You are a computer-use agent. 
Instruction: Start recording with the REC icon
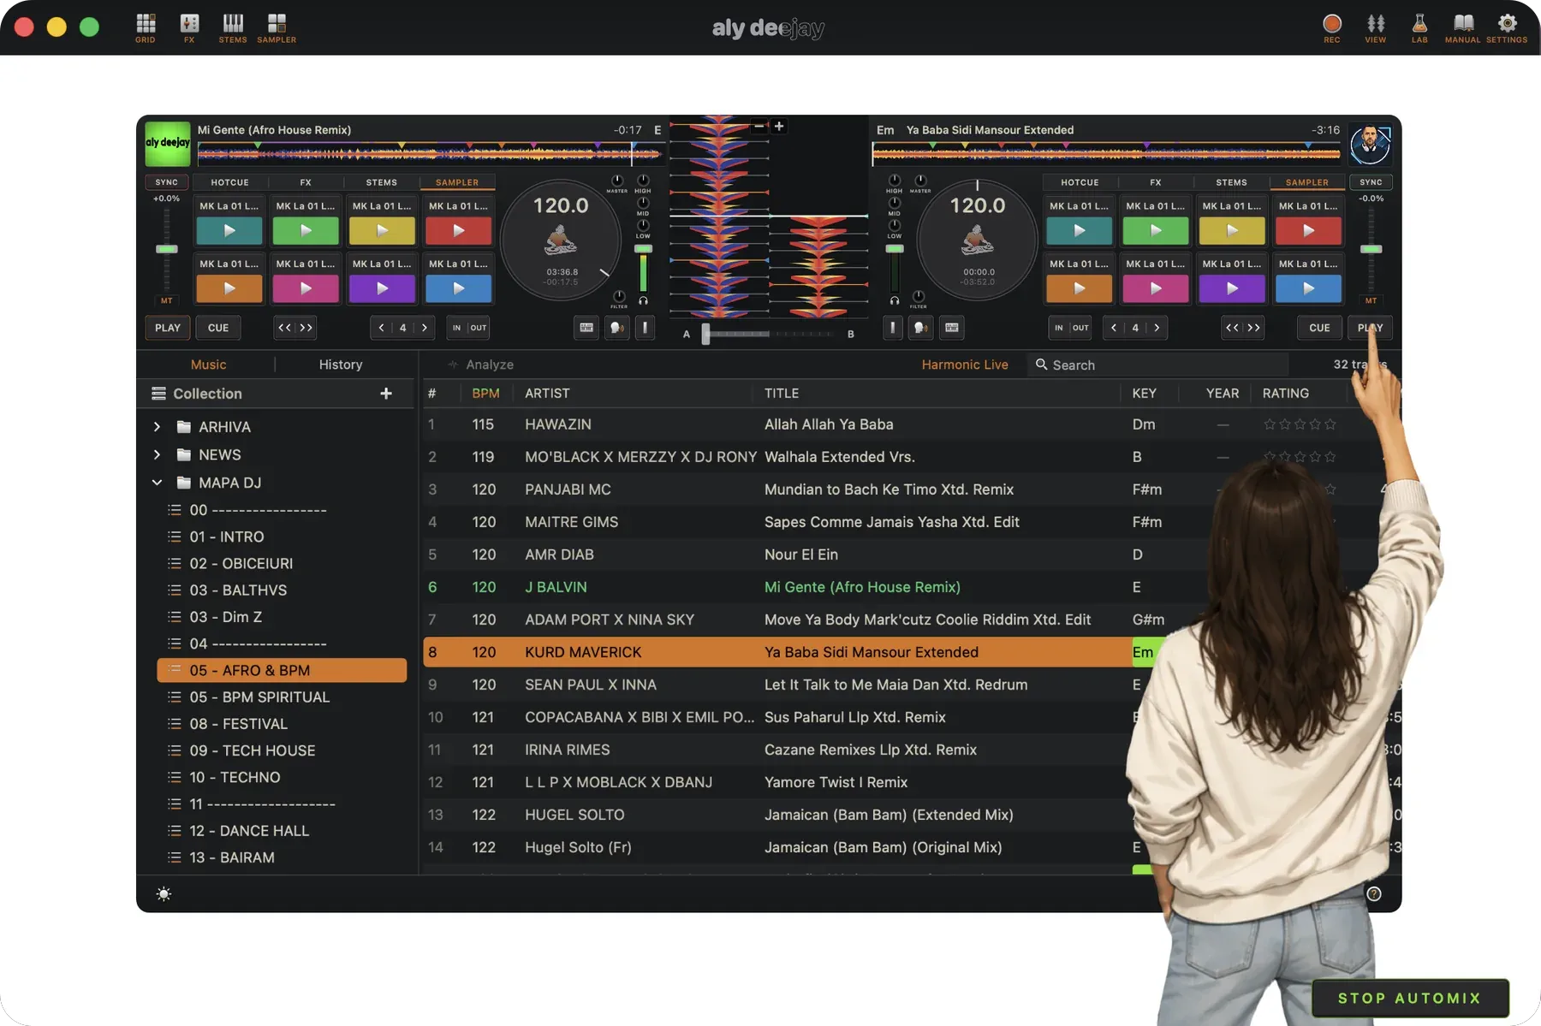(1332, 27)
